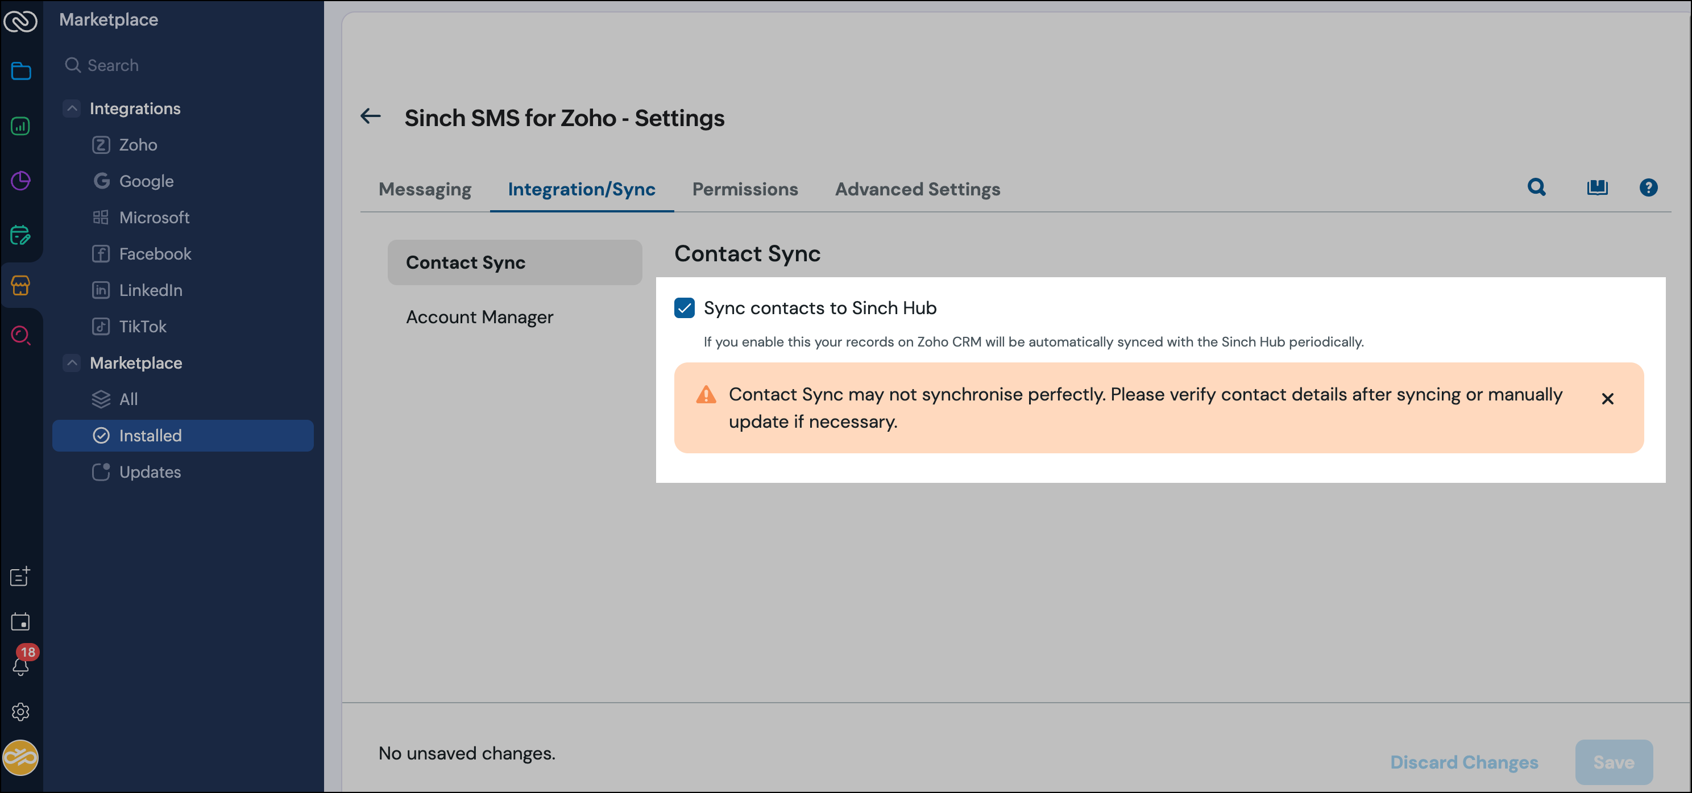Switch to the Messaging tab
Screen dimensions: 1692x793
tap(425, 189)
